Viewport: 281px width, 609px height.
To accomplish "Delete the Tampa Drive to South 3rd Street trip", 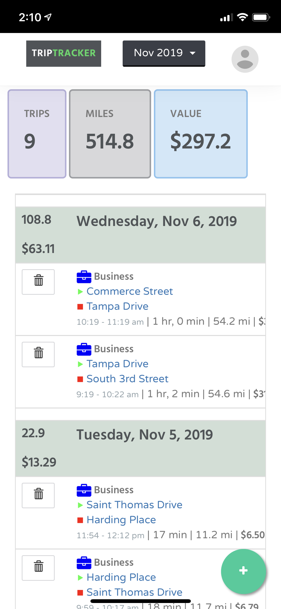I will tap(38, 354).
